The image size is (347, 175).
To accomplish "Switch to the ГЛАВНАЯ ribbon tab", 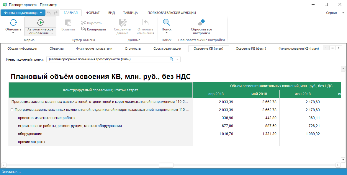I will pos(71,13).
